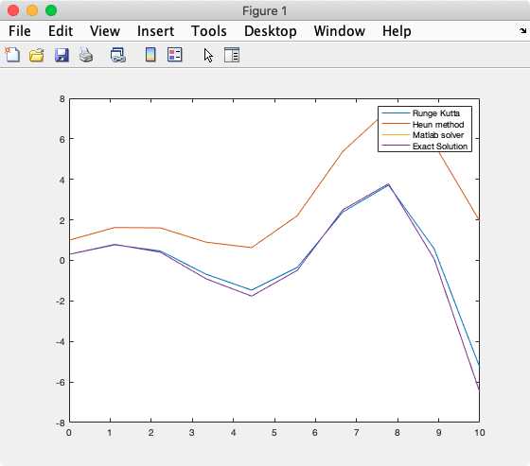This screenshot has width=530, height=466.
Task: Click the yellow Matlab solver line sample in legend
Action: coord(396,135)
